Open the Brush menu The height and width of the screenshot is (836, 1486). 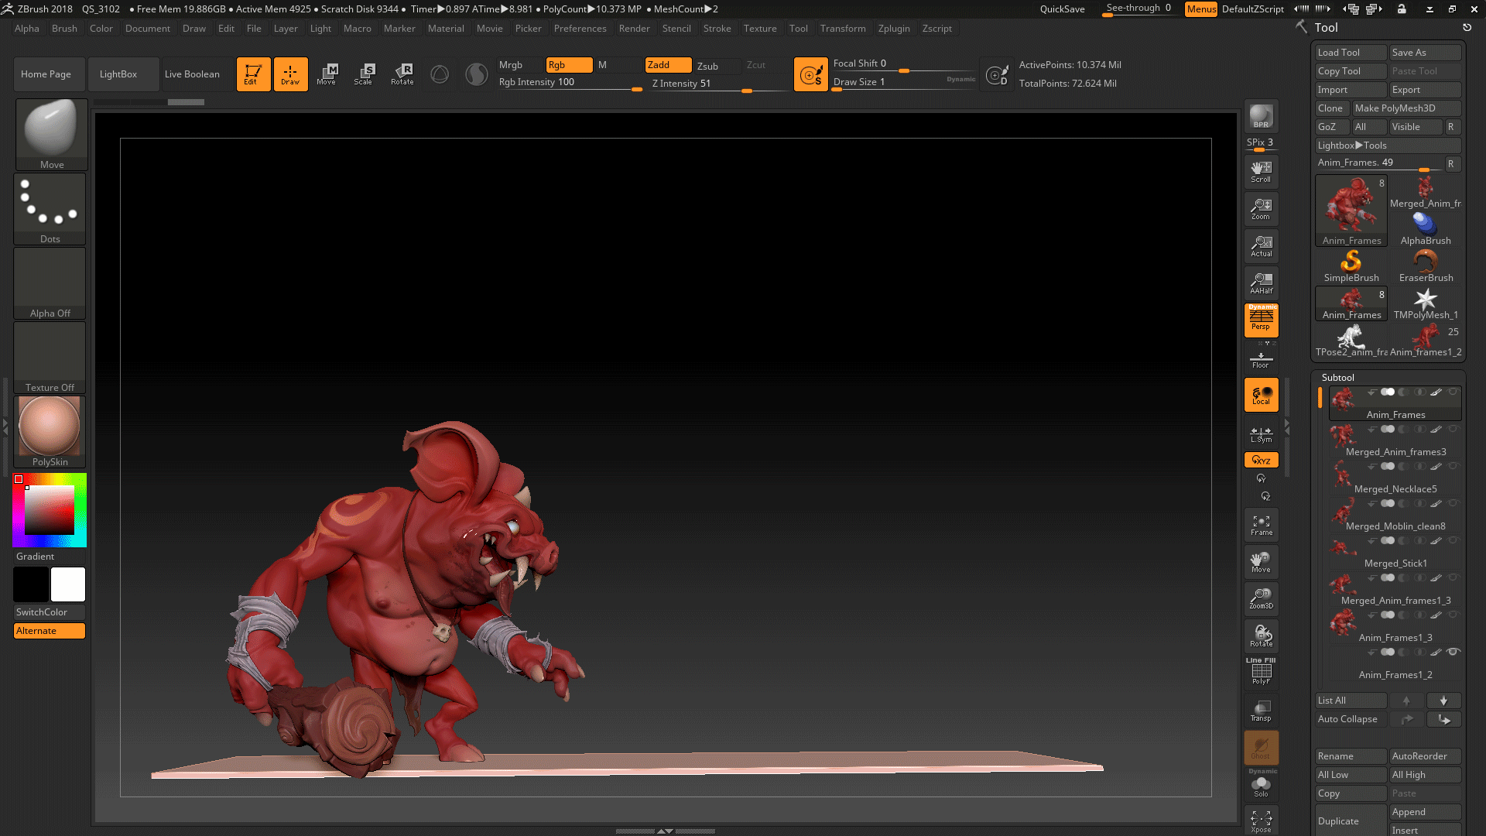pos(64,29)
